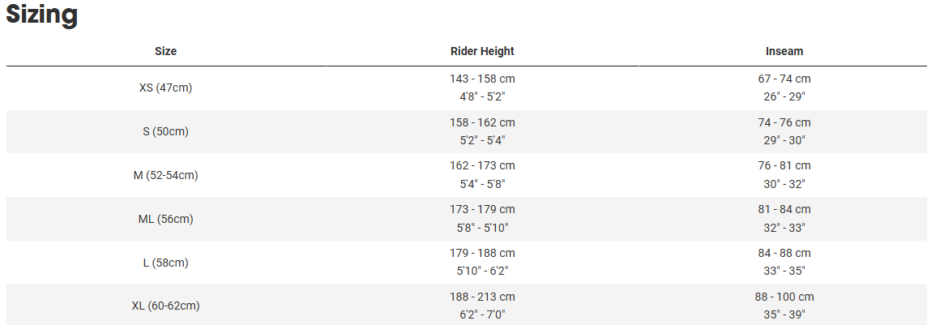Select the S (50cm) size cell
927x325 pixels.
point(165,131)
